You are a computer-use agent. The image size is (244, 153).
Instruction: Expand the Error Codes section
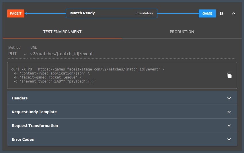tap(23, 139)
